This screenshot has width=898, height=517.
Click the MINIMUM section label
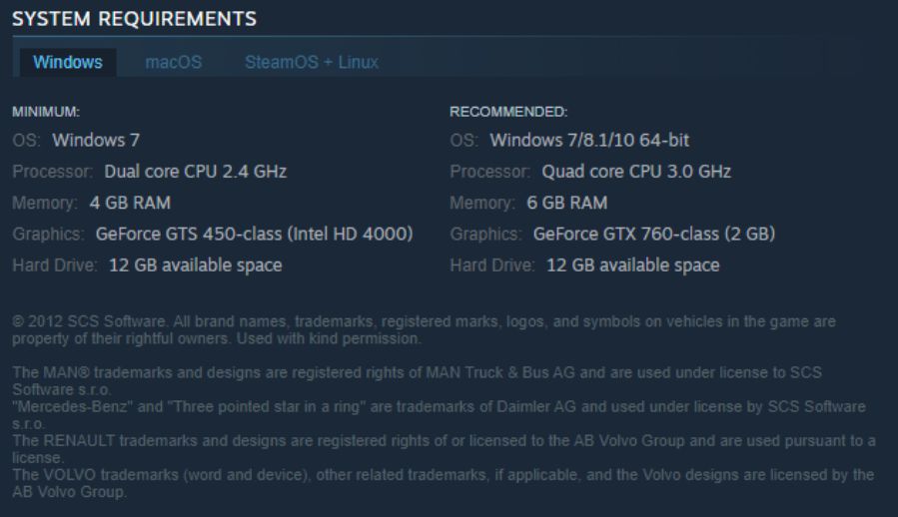[46, 112]
